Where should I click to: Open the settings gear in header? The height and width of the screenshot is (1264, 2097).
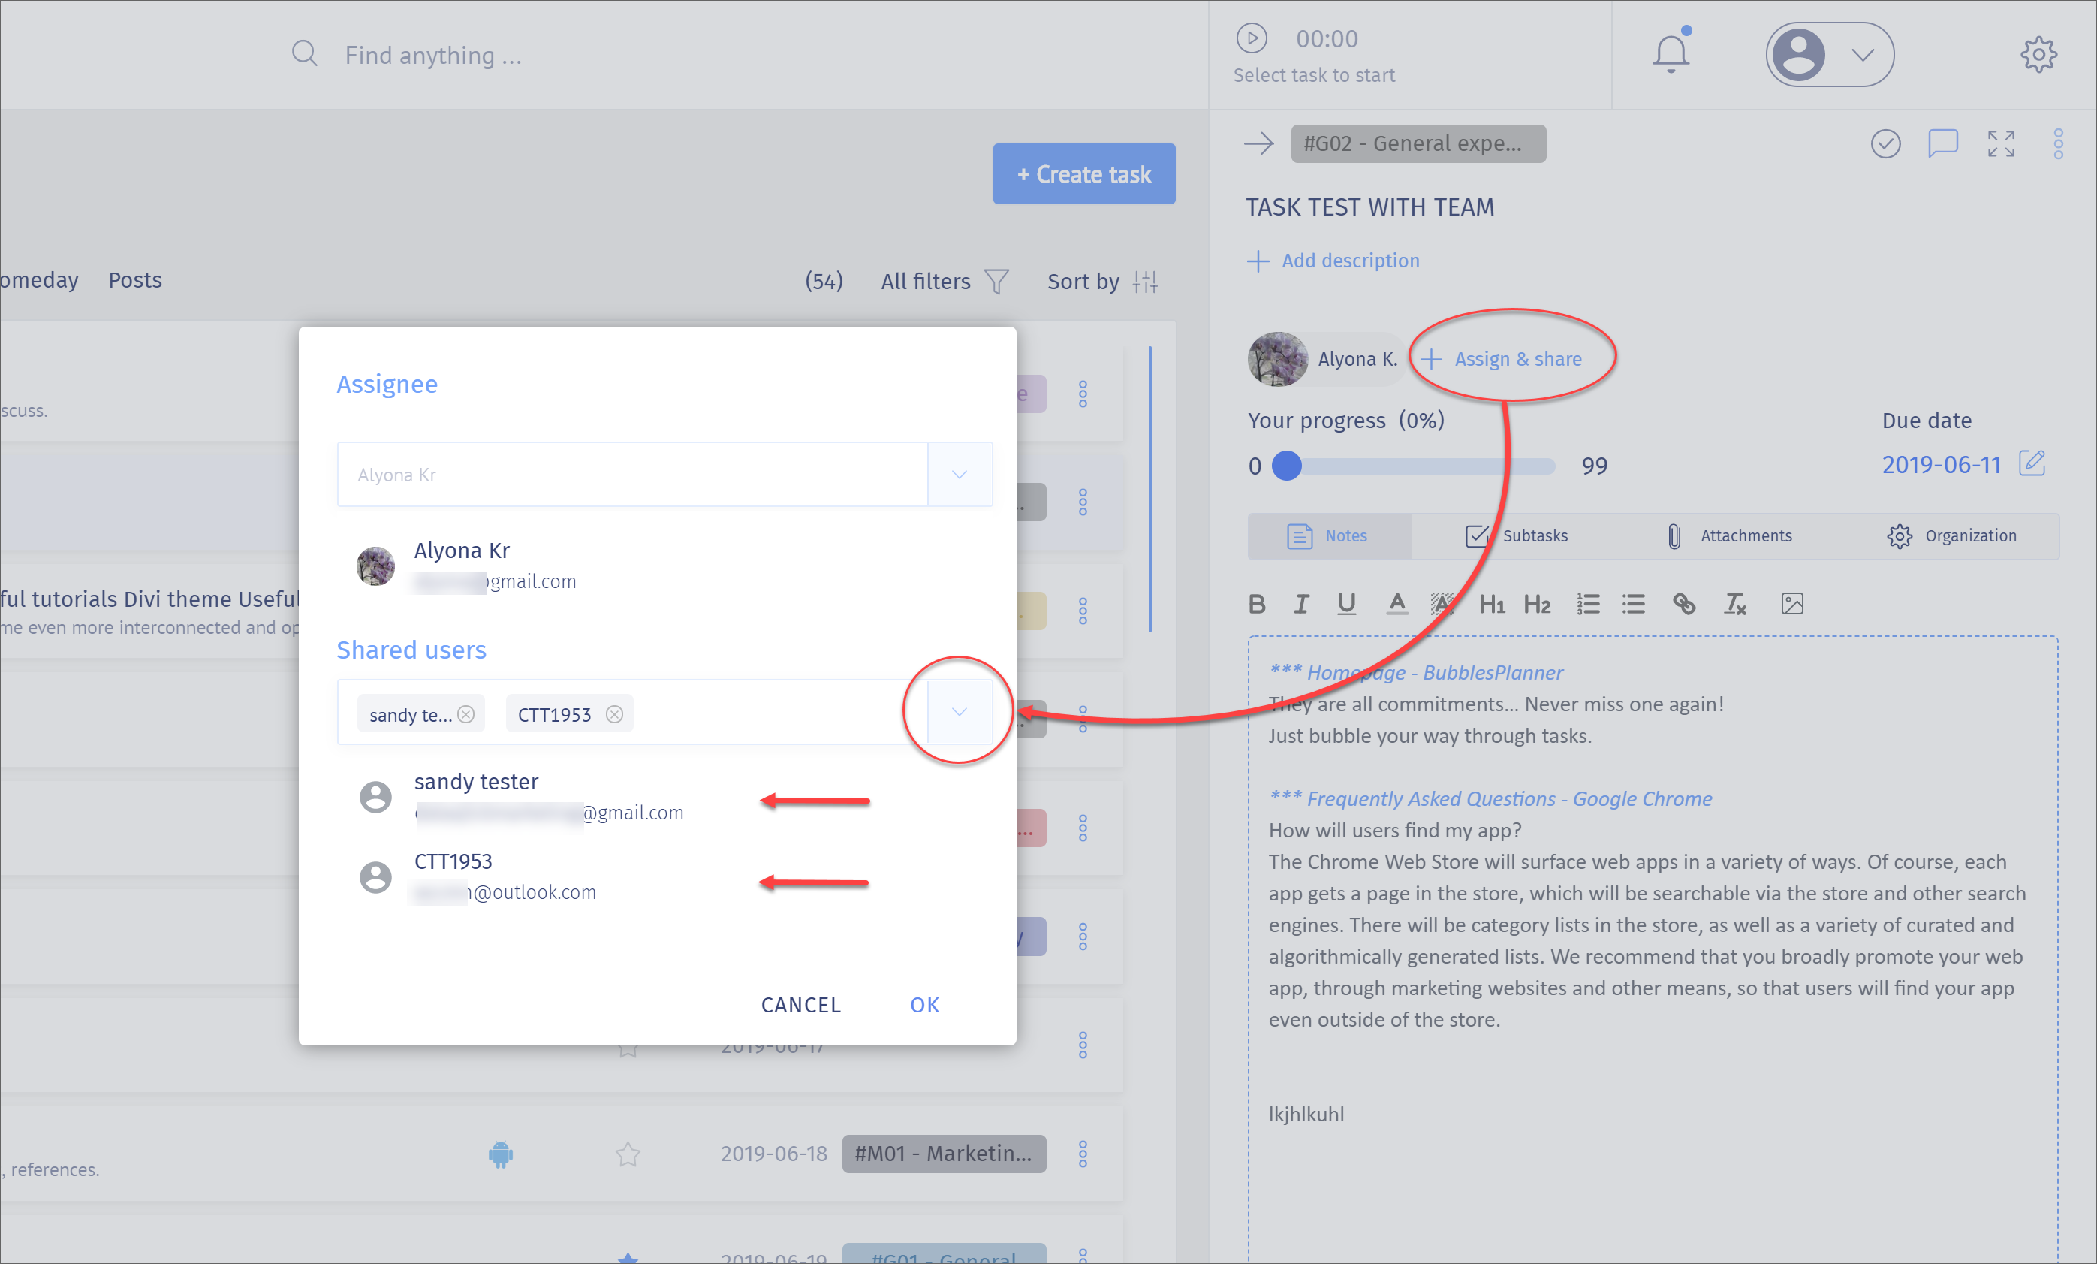pos(2038,55)
